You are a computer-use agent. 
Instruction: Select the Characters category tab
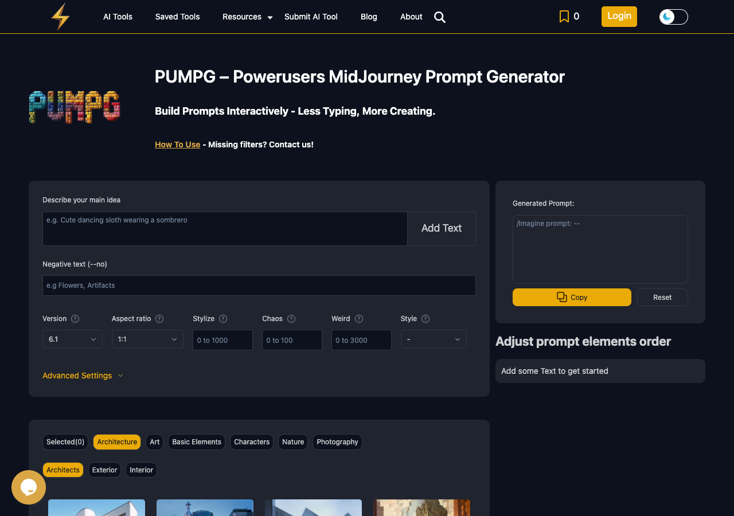pos(252,442)
